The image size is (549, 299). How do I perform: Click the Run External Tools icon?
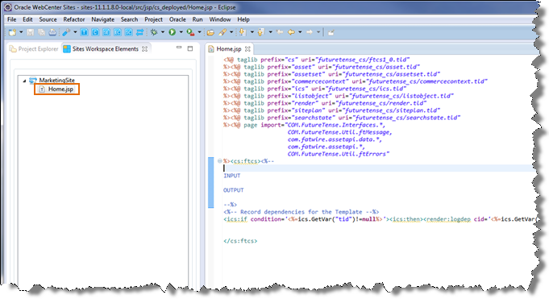click(x=190, y=32)
